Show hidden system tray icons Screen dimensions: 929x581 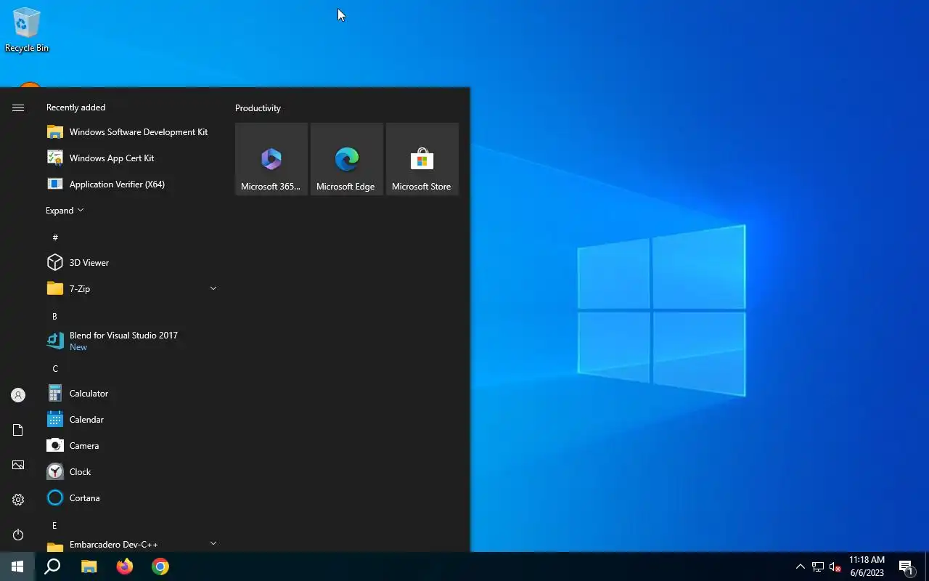(x=801, y=566)
